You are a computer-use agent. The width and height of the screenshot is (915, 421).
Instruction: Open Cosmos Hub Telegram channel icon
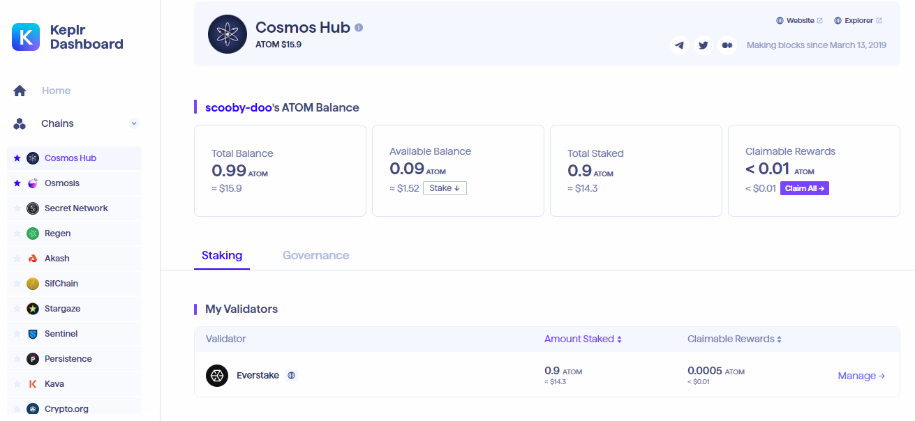click(x=680, y=45)
